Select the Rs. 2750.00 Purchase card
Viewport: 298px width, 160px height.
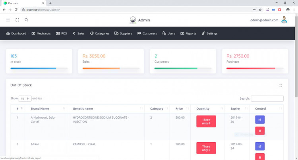pos(255,61)
